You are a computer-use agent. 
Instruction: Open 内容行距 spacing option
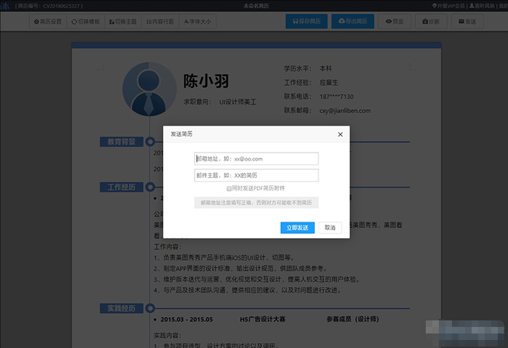[160, 22]
